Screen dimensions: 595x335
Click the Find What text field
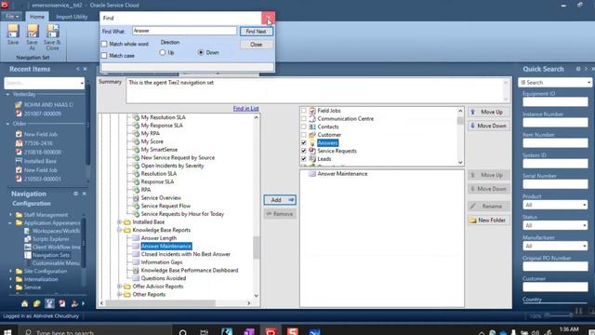point(184,31)
